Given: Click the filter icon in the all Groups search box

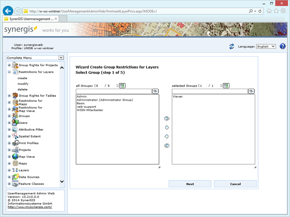Looking at the screenshot, I should [x=155, y=91].
